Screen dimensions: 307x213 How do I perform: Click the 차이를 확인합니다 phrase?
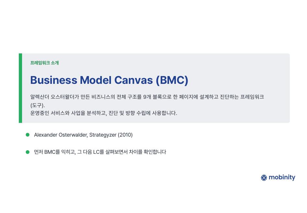pos(147,152)
